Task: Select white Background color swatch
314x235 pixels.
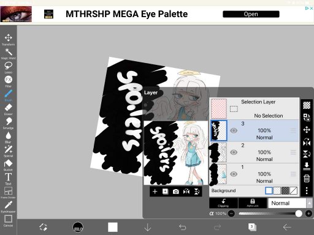Action: [269, 190]
